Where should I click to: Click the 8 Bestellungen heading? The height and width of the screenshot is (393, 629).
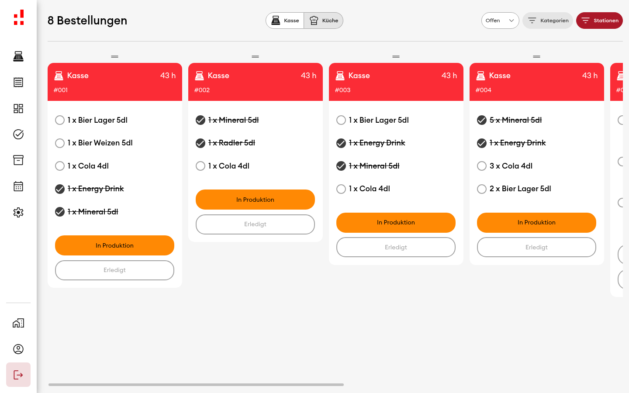pos(87,21)
